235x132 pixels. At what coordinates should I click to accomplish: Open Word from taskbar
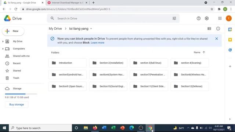tap(104, 128)
